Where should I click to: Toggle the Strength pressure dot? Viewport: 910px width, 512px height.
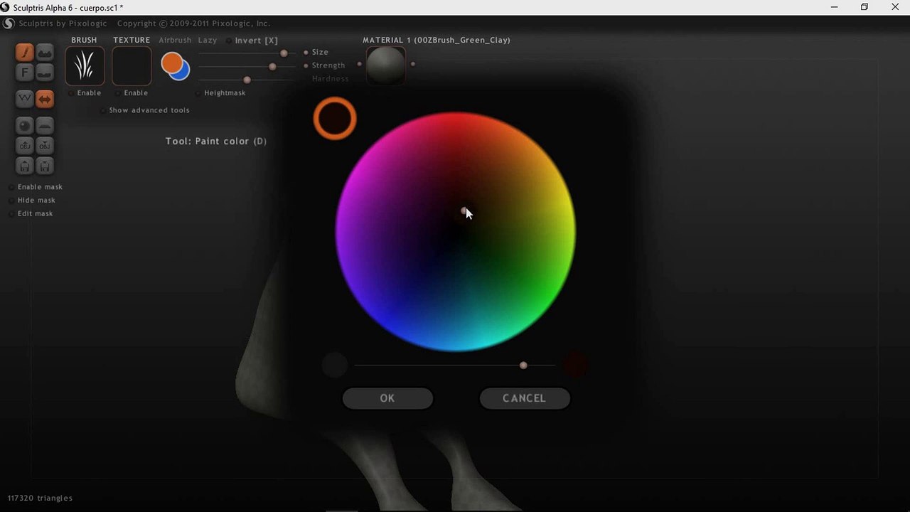point(306,65)
